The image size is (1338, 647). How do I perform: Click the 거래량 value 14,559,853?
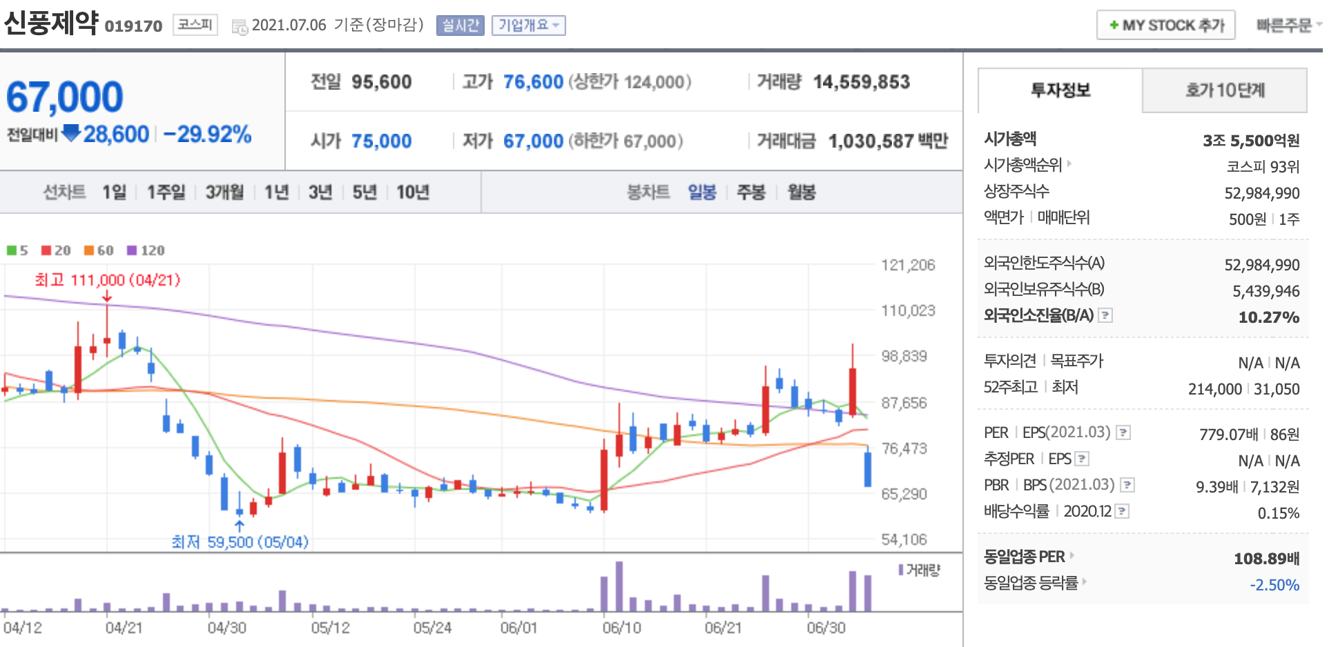(x=862, y=82)
